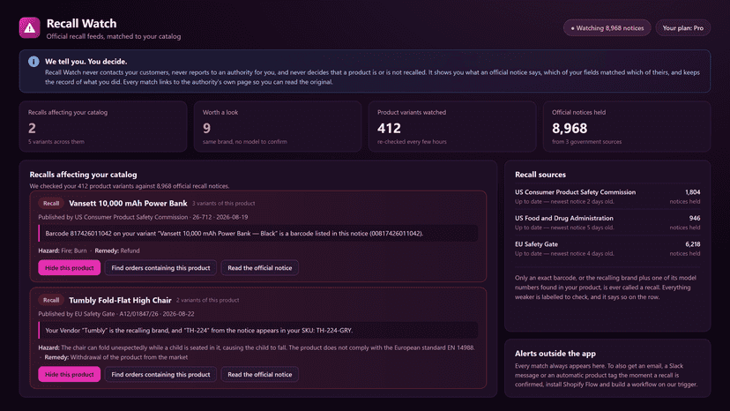
Task: Find orders containing the Vansett Power Bank
Action: click(160, 268)
